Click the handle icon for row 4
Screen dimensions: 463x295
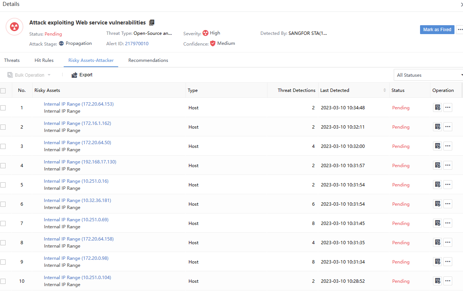click(x=437, y=165)
